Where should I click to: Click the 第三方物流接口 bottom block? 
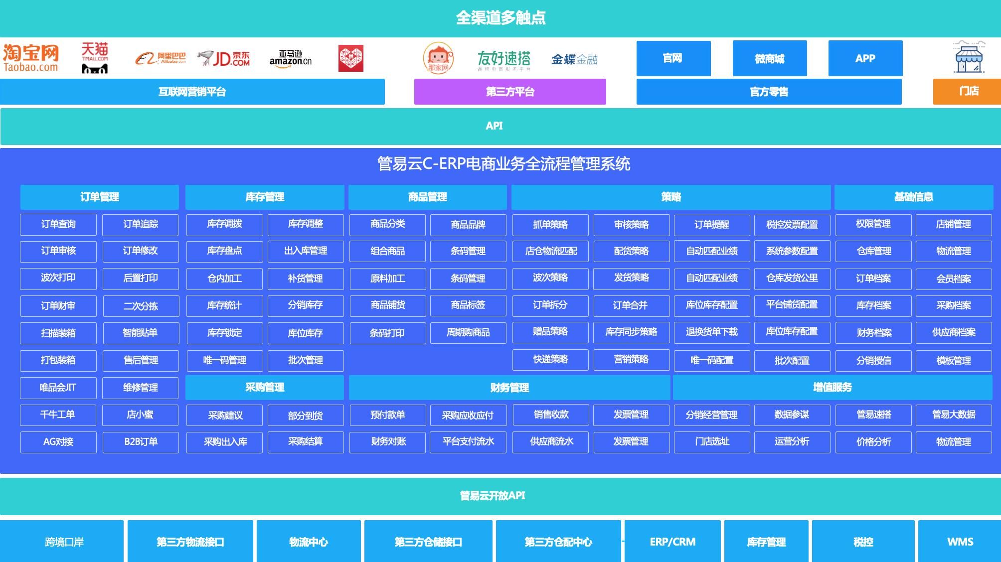(190, 542)
